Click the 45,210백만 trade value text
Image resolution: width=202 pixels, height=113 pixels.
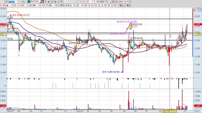click(x=60, y=5)
